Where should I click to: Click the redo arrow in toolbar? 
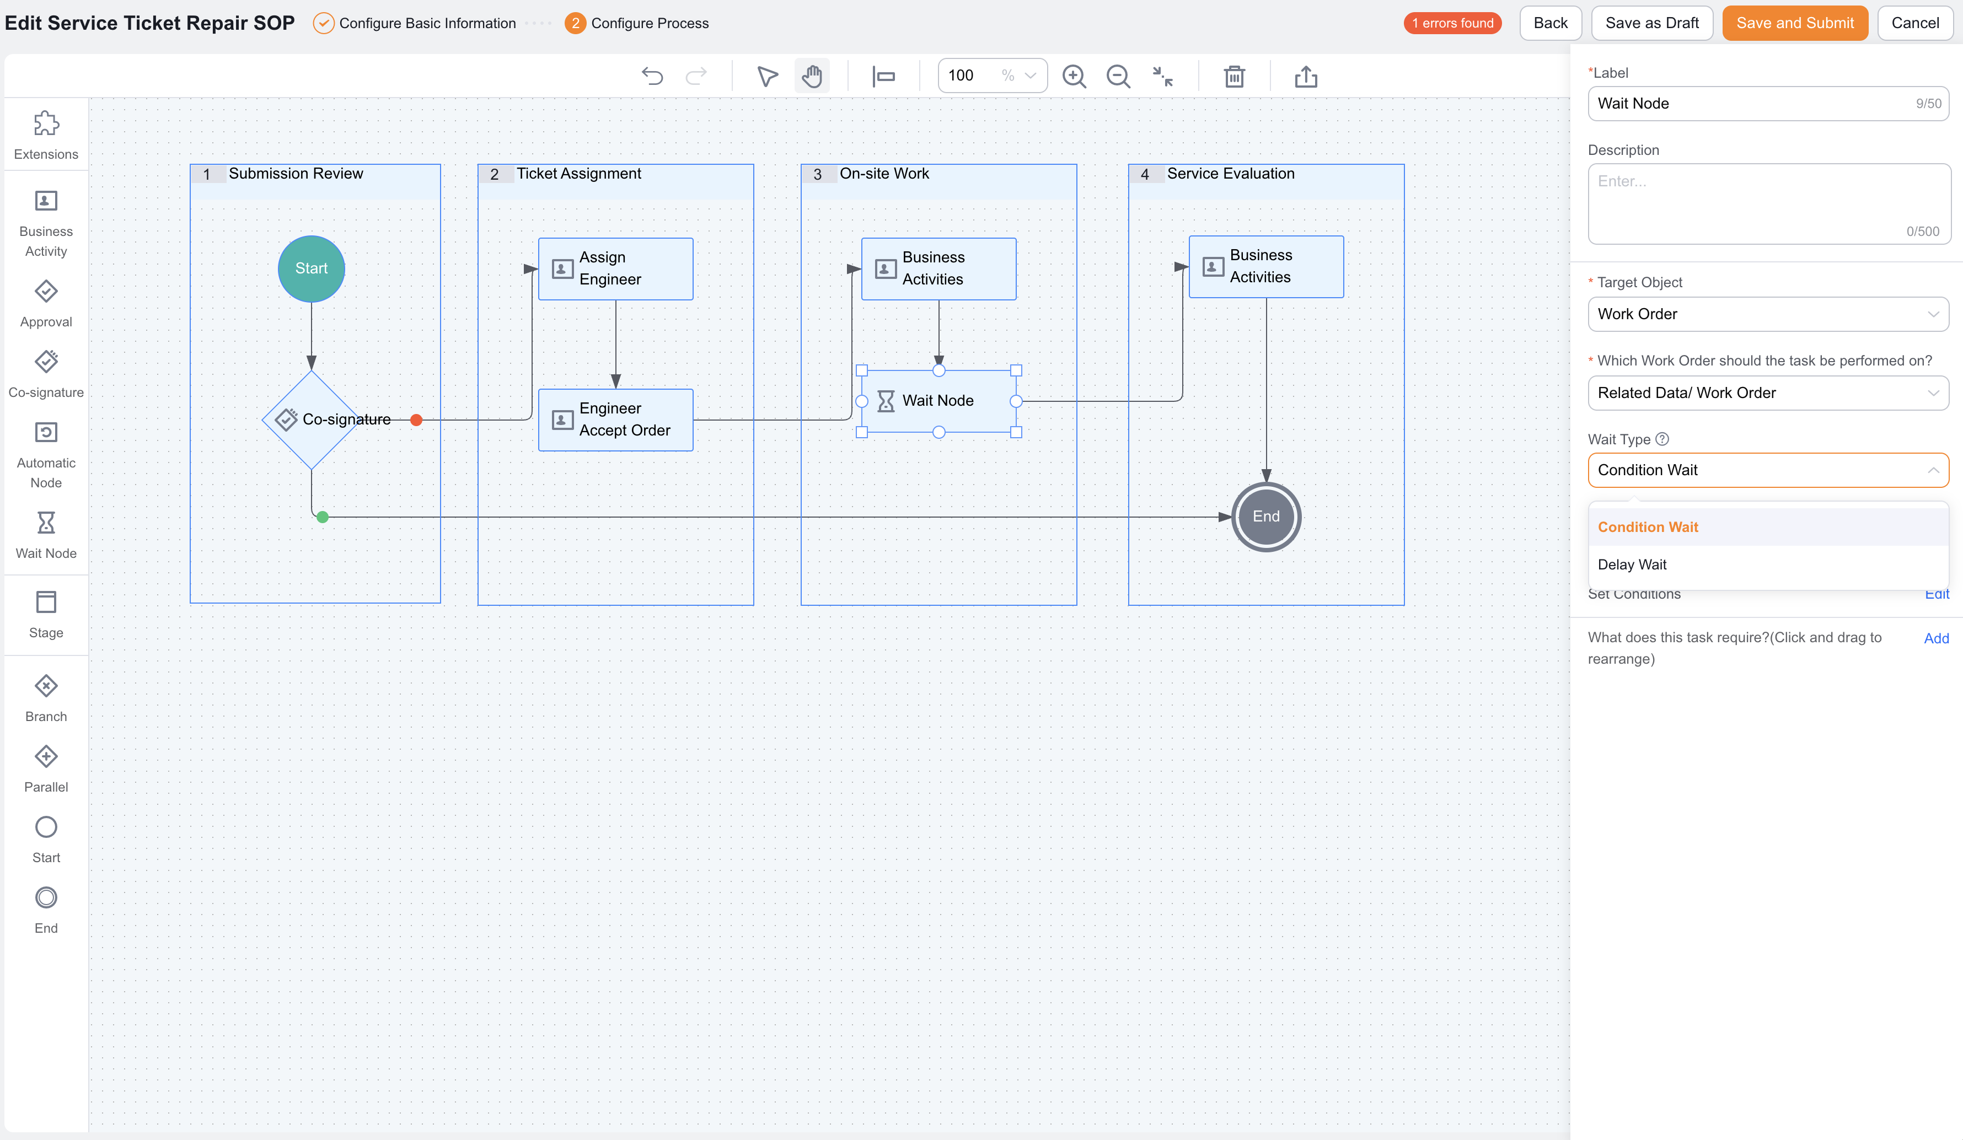coord(696,76)
